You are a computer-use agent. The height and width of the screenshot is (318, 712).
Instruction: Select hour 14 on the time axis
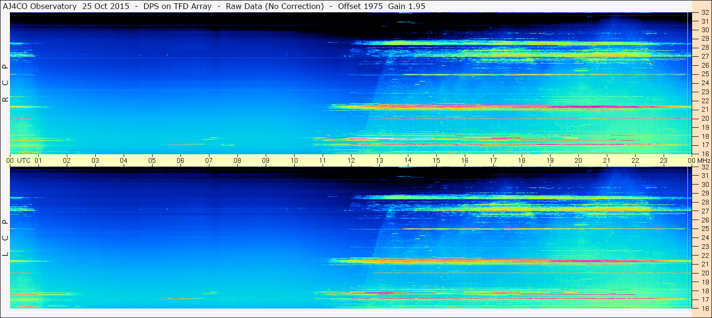(x=408, y=160)
